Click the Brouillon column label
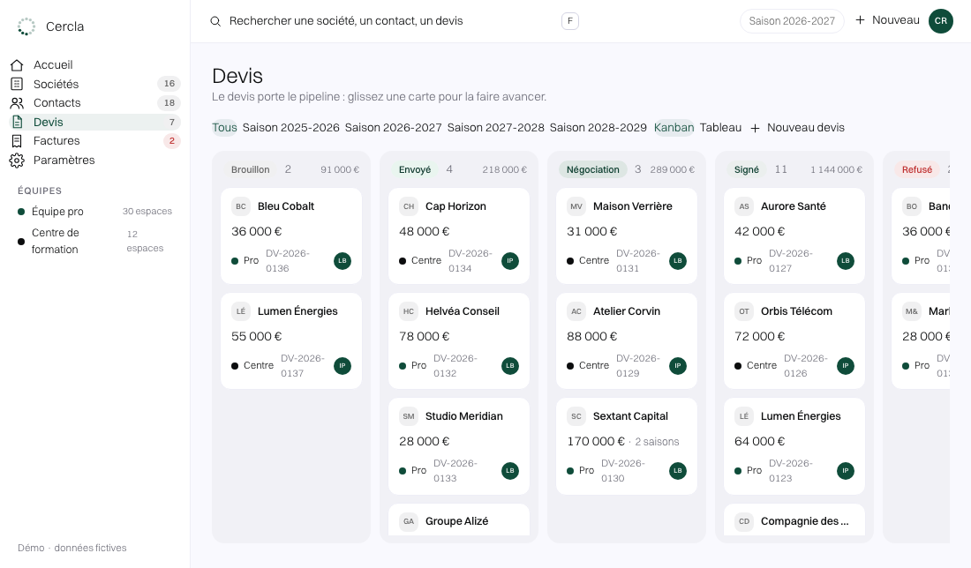971x568 pixels. pyautogui.click(x=250, y=169)
